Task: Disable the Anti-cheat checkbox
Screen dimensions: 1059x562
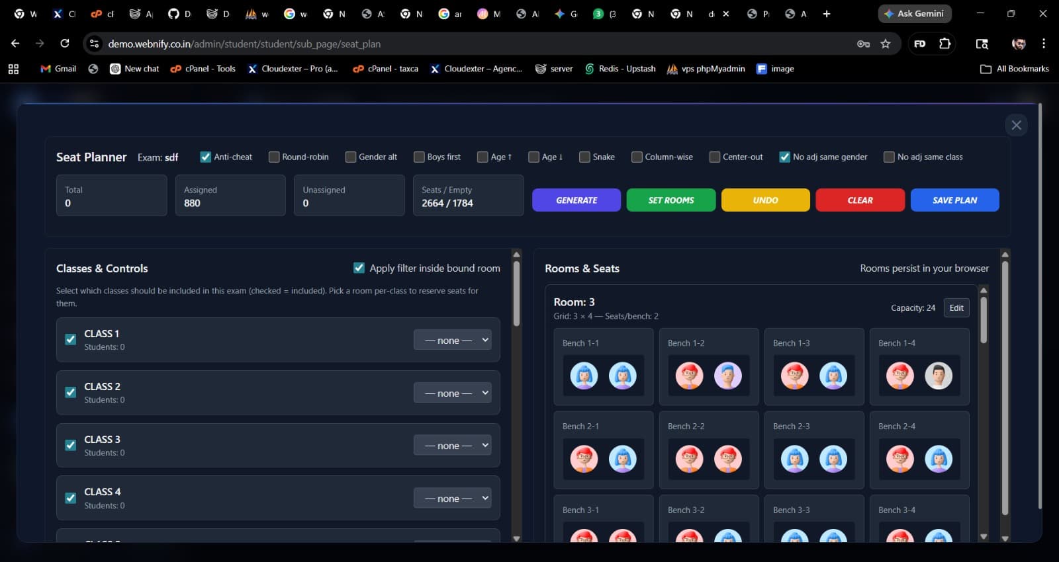Action: 206,157
